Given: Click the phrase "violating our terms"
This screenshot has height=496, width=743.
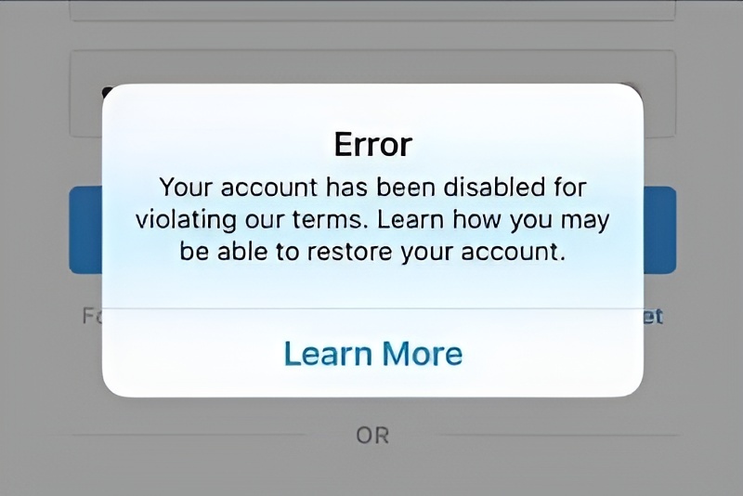Looking at the screenshot, I should coord(251,221).
